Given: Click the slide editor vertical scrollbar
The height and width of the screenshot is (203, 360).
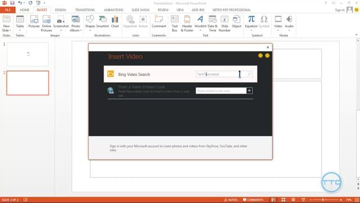Looking at the screenshot, I should 358,109.
